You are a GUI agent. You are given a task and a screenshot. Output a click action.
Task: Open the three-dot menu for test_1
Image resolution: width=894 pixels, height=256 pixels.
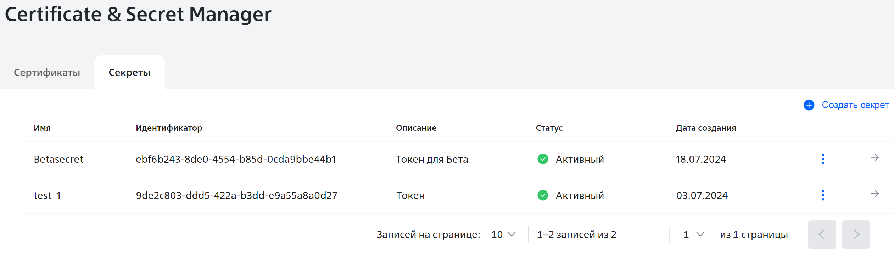click(x=823, y=195)
